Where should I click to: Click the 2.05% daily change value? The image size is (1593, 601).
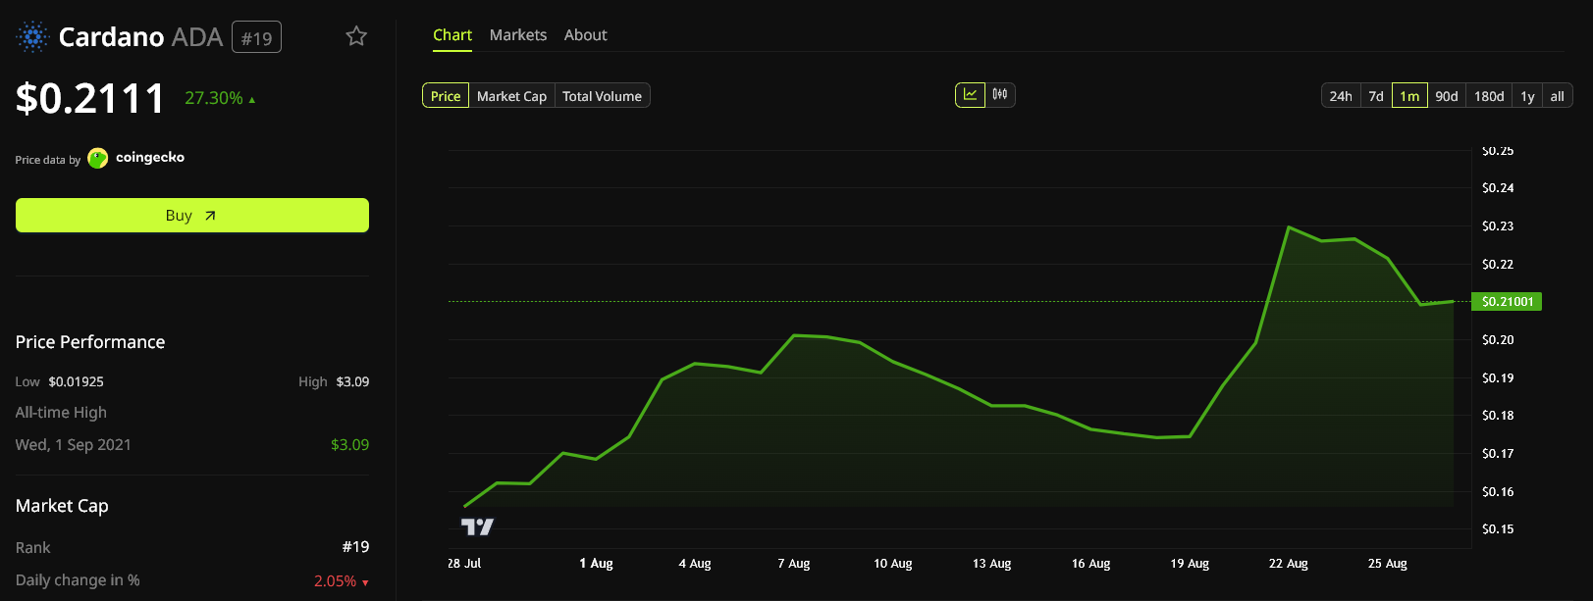point(335,581)
